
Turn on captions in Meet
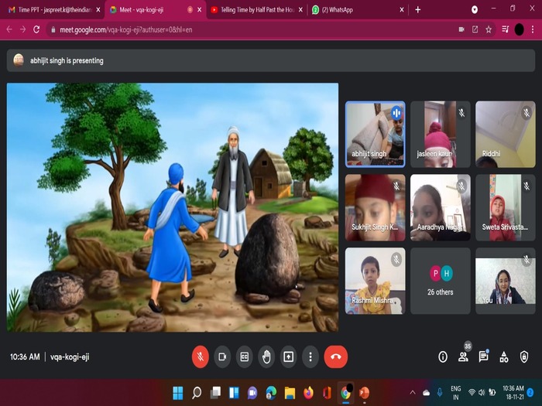[245, 357]
